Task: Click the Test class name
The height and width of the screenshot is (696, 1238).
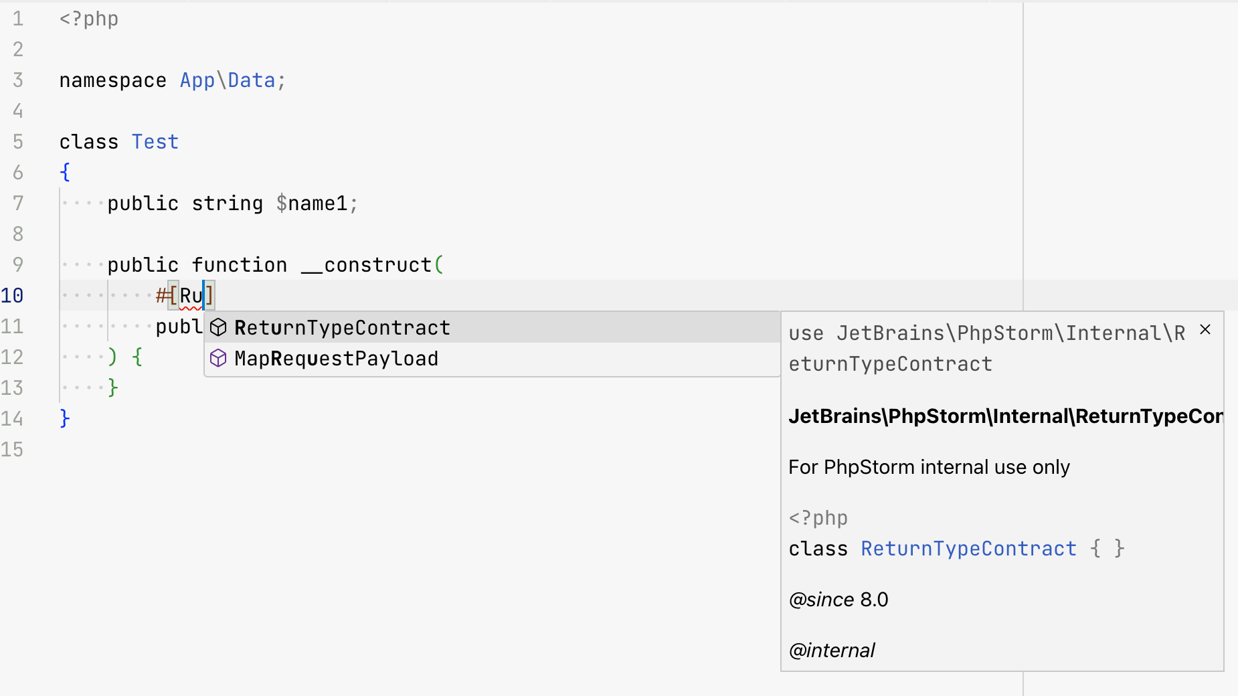Action: (x=155, y=141)
